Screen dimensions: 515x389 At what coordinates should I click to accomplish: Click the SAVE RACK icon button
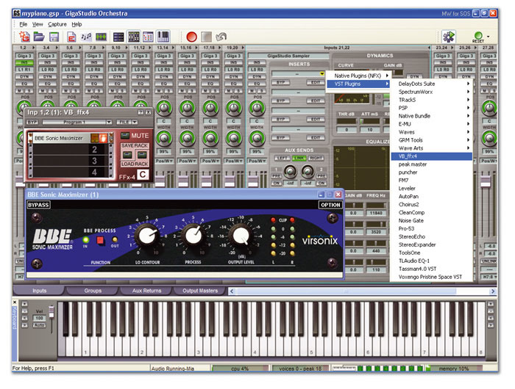pyautogui.click(x=127, y=155)
